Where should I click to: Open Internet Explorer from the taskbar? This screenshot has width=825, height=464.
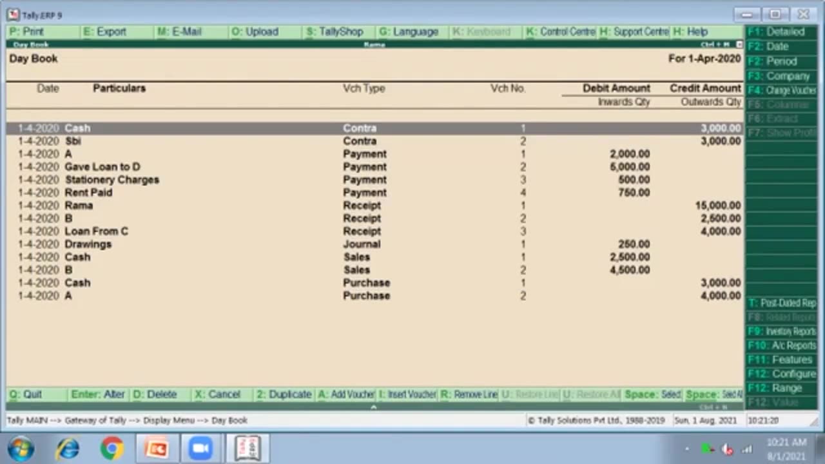68,449
